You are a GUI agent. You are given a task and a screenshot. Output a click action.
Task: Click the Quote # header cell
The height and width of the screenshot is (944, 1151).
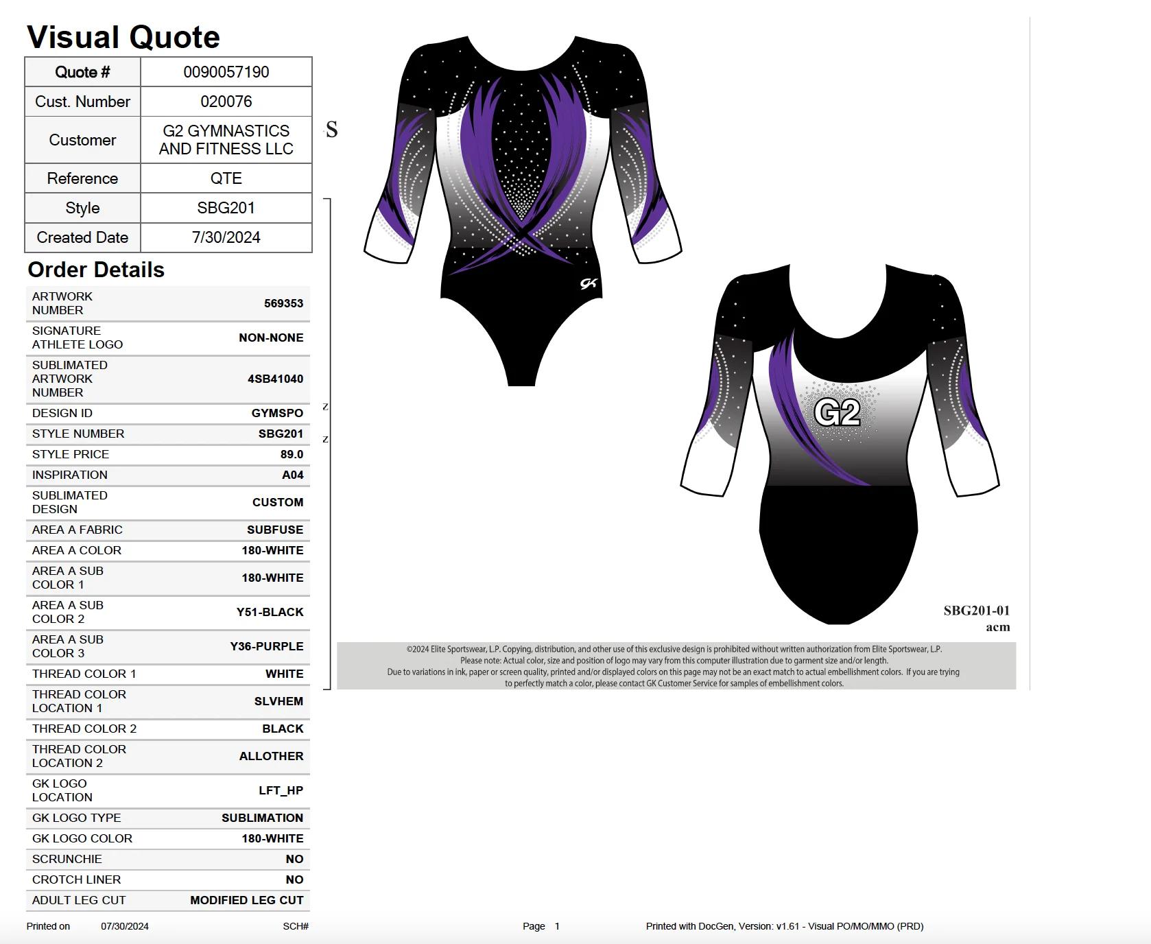tap(83, 72)
